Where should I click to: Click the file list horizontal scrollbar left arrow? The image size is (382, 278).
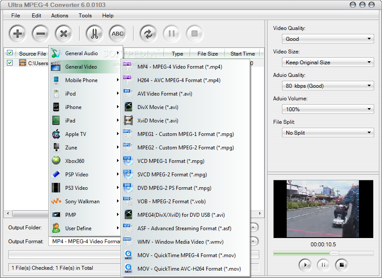(8, 214)
